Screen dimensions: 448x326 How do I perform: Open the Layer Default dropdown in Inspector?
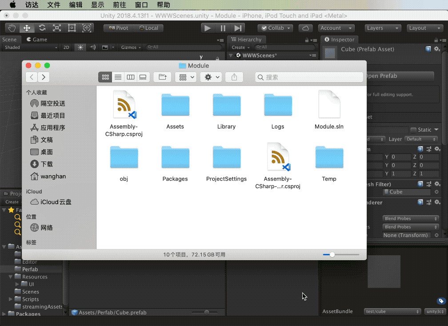click(421, 139)
